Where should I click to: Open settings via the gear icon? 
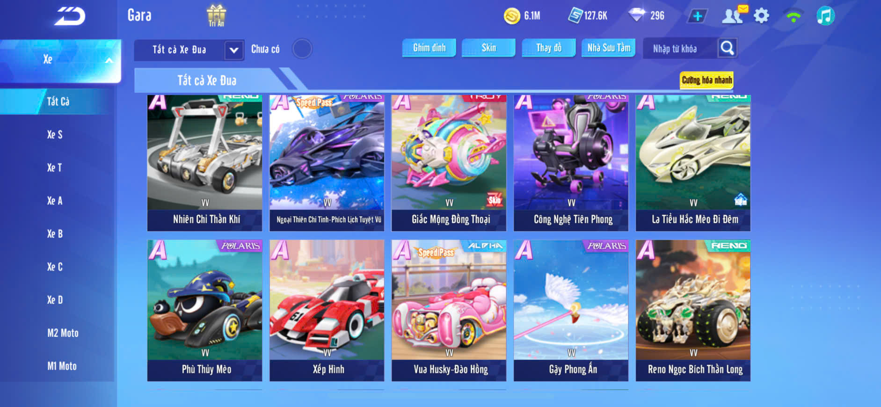761,16
